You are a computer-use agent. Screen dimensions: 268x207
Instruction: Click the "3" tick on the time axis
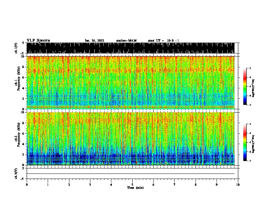click(x=90, y=185)
